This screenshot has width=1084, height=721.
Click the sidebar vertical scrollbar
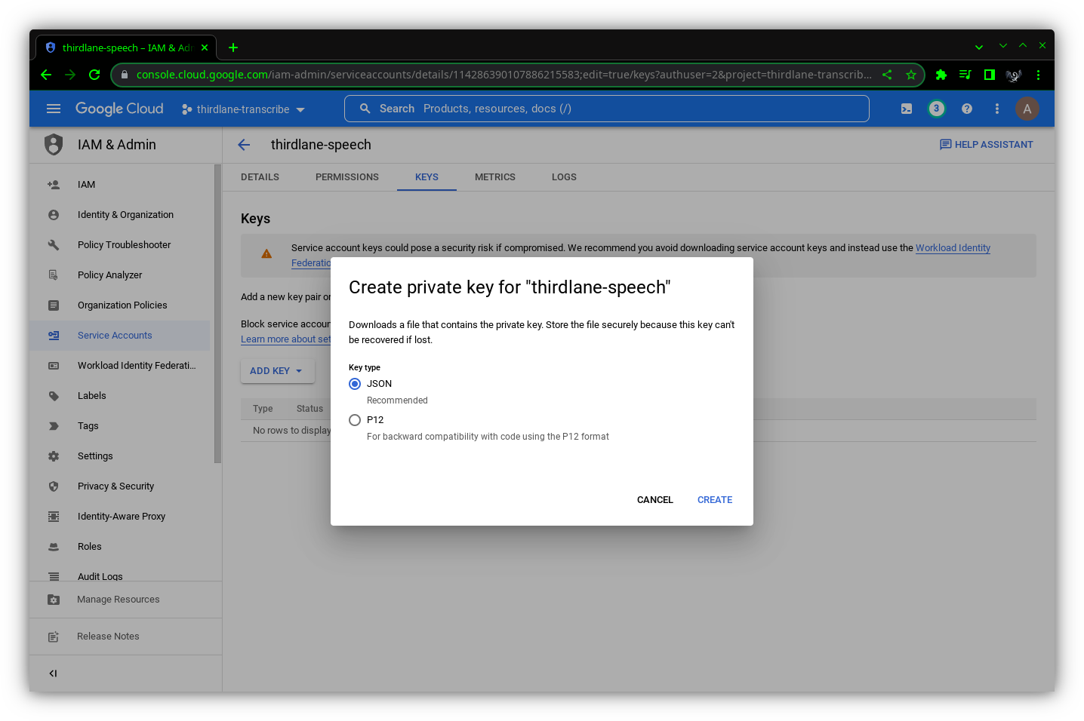pos(217,313)
